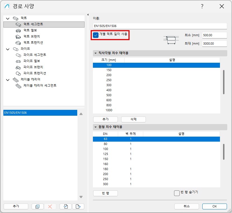Screen dimensions: 232x213
Task: Select rectangular size row 600
Action: (156, 100)
